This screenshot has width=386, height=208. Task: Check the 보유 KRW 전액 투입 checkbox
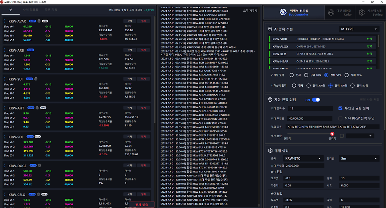click(340, 118)
